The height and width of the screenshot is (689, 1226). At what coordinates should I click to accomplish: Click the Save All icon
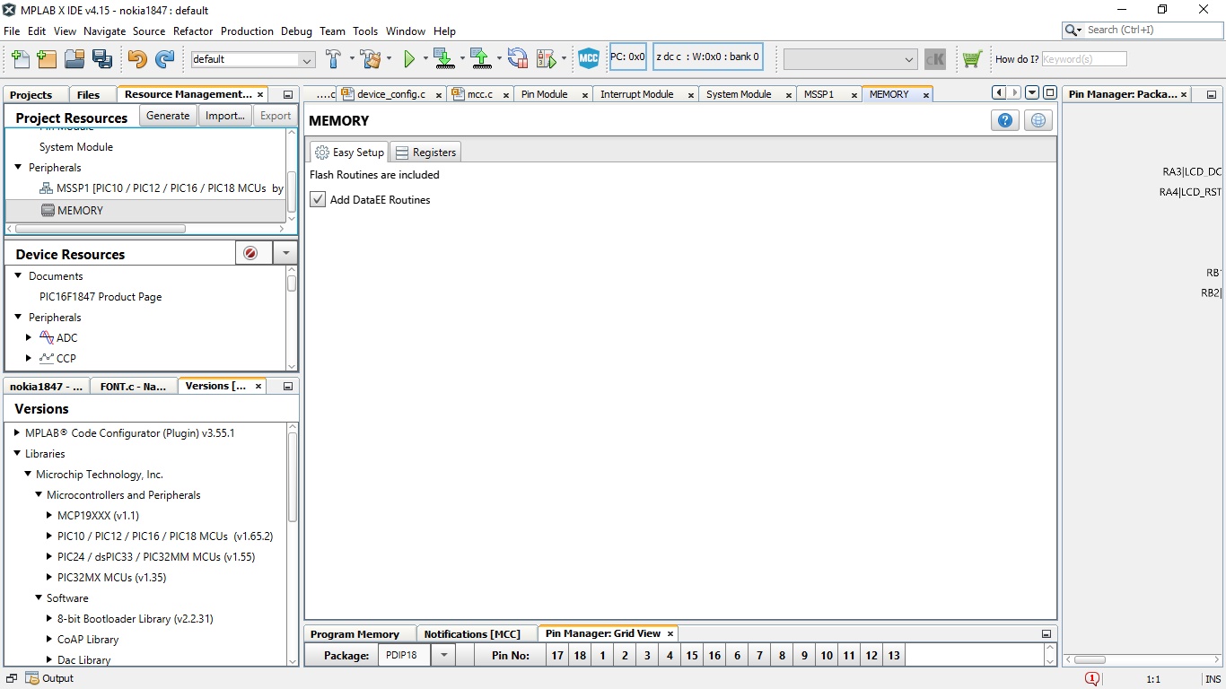102,59
